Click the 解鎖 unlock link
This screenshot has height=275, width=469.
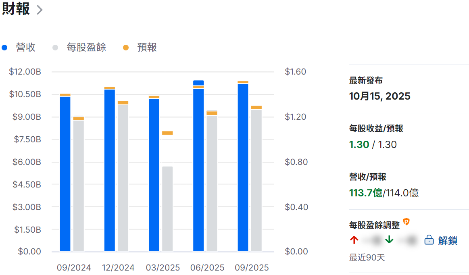pos(448,241)
